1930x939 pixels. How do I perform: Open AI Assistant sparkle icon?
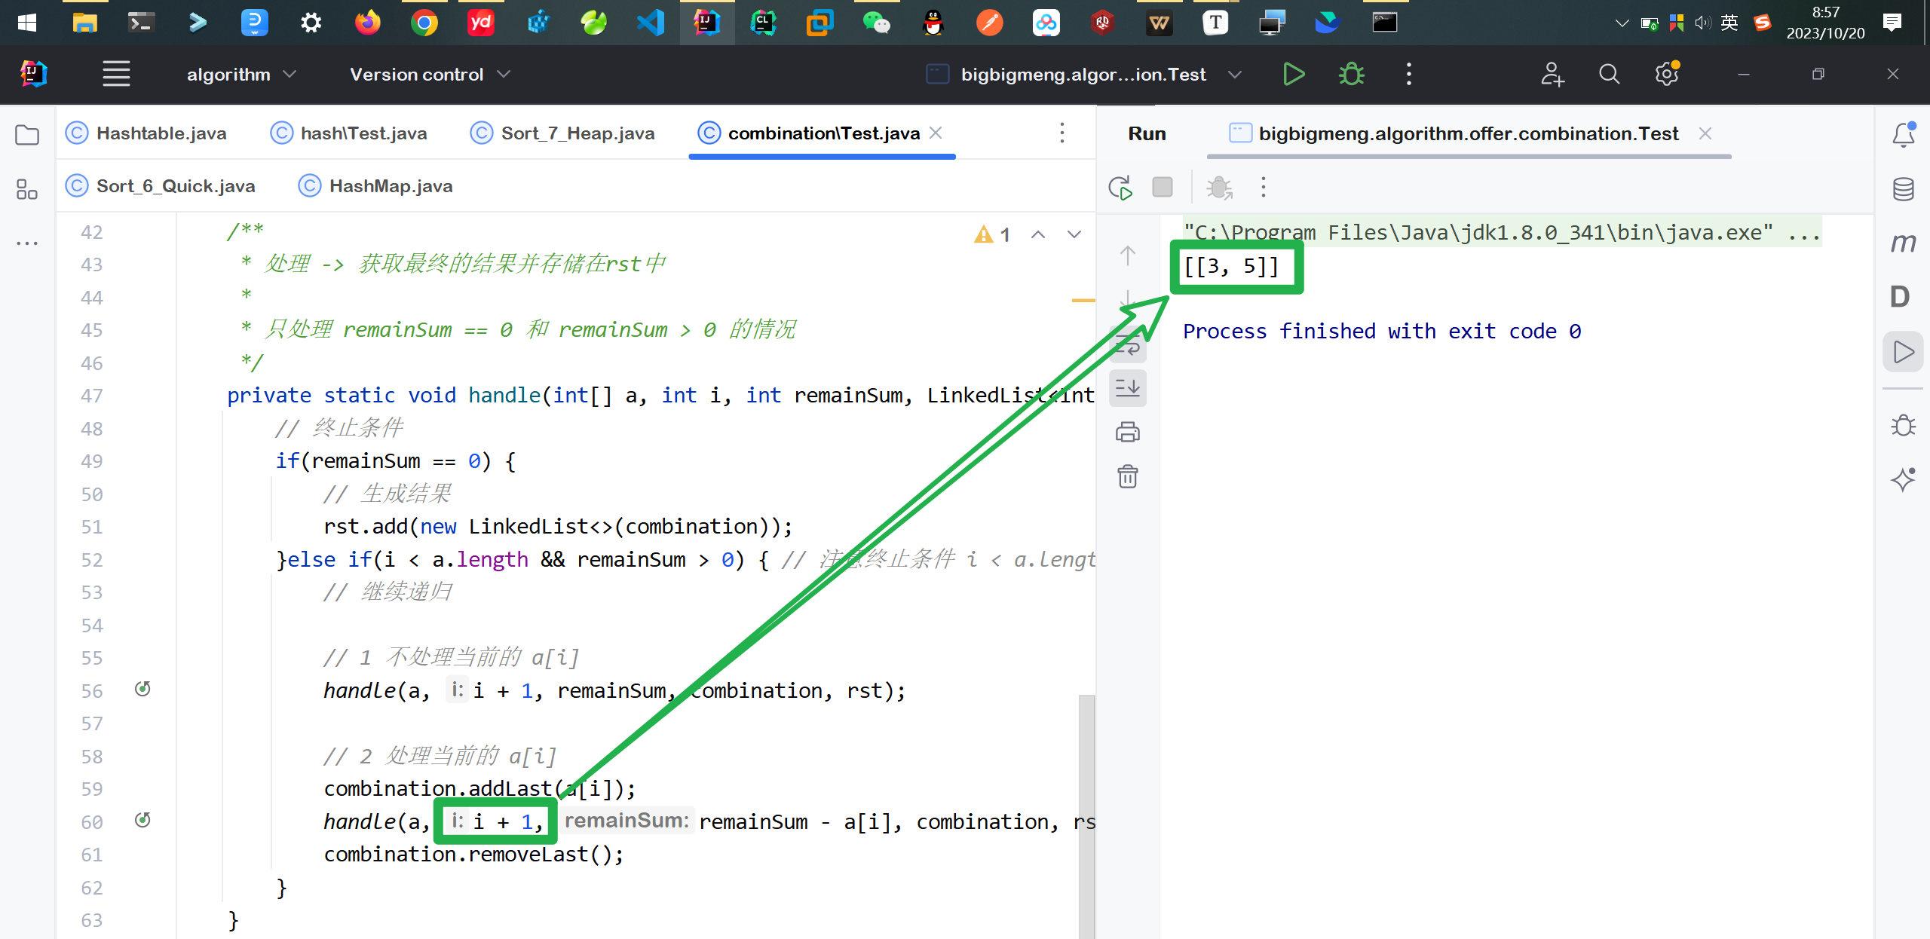pos(1903,479)
